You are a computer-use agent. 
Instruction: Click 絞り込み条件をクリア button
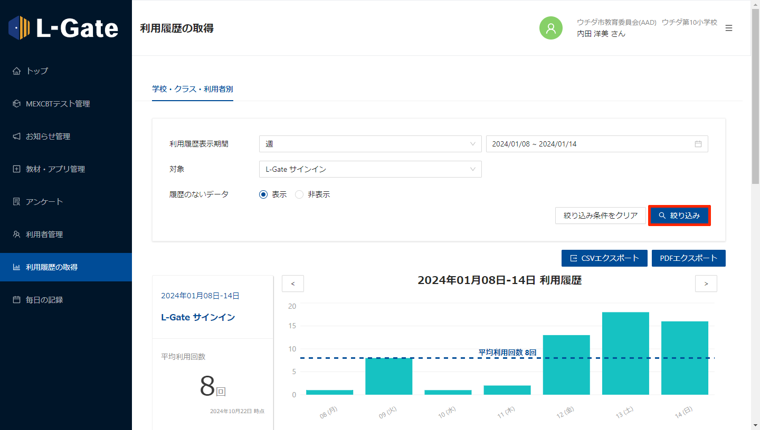(600, 216)
